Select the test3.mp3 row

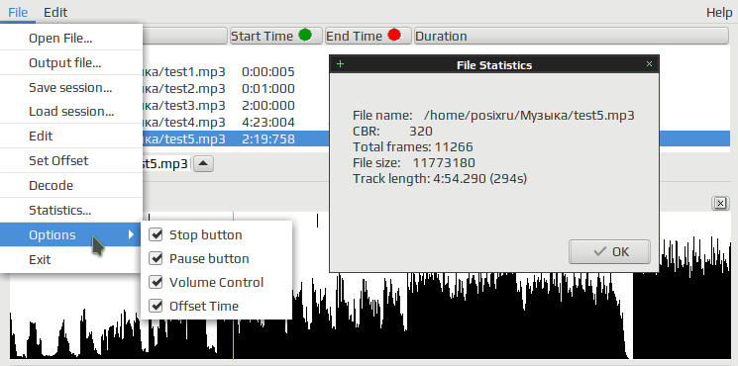click(236, 106)
